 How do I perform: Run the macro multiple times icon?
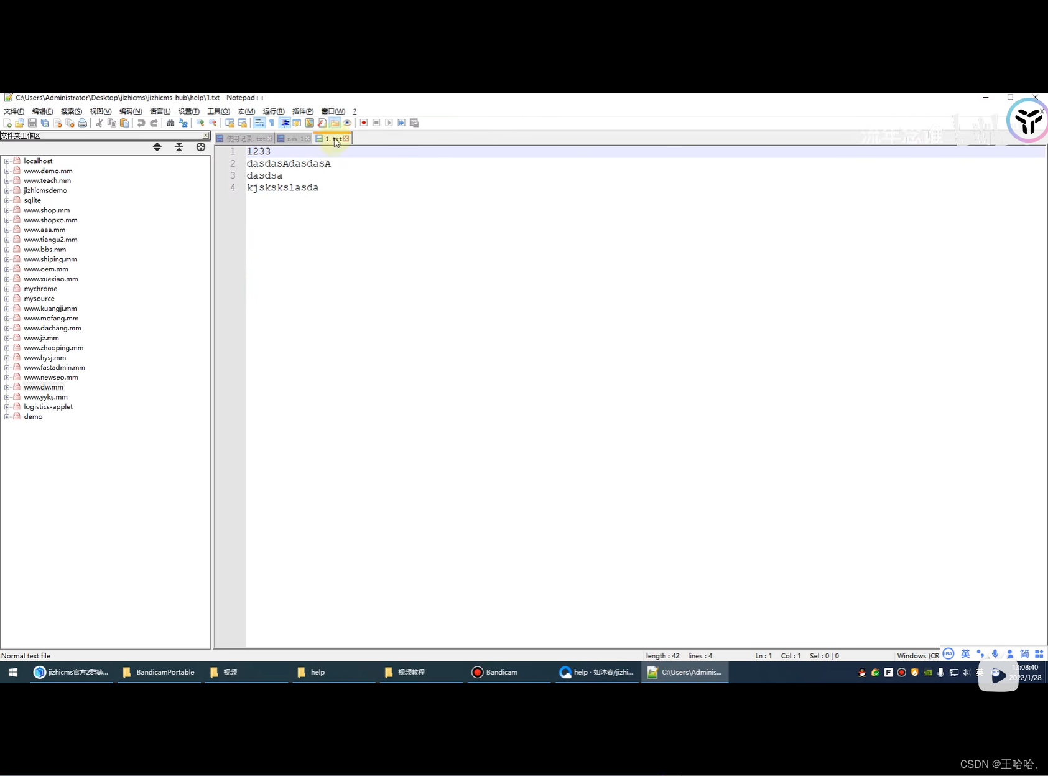(401, 123)
